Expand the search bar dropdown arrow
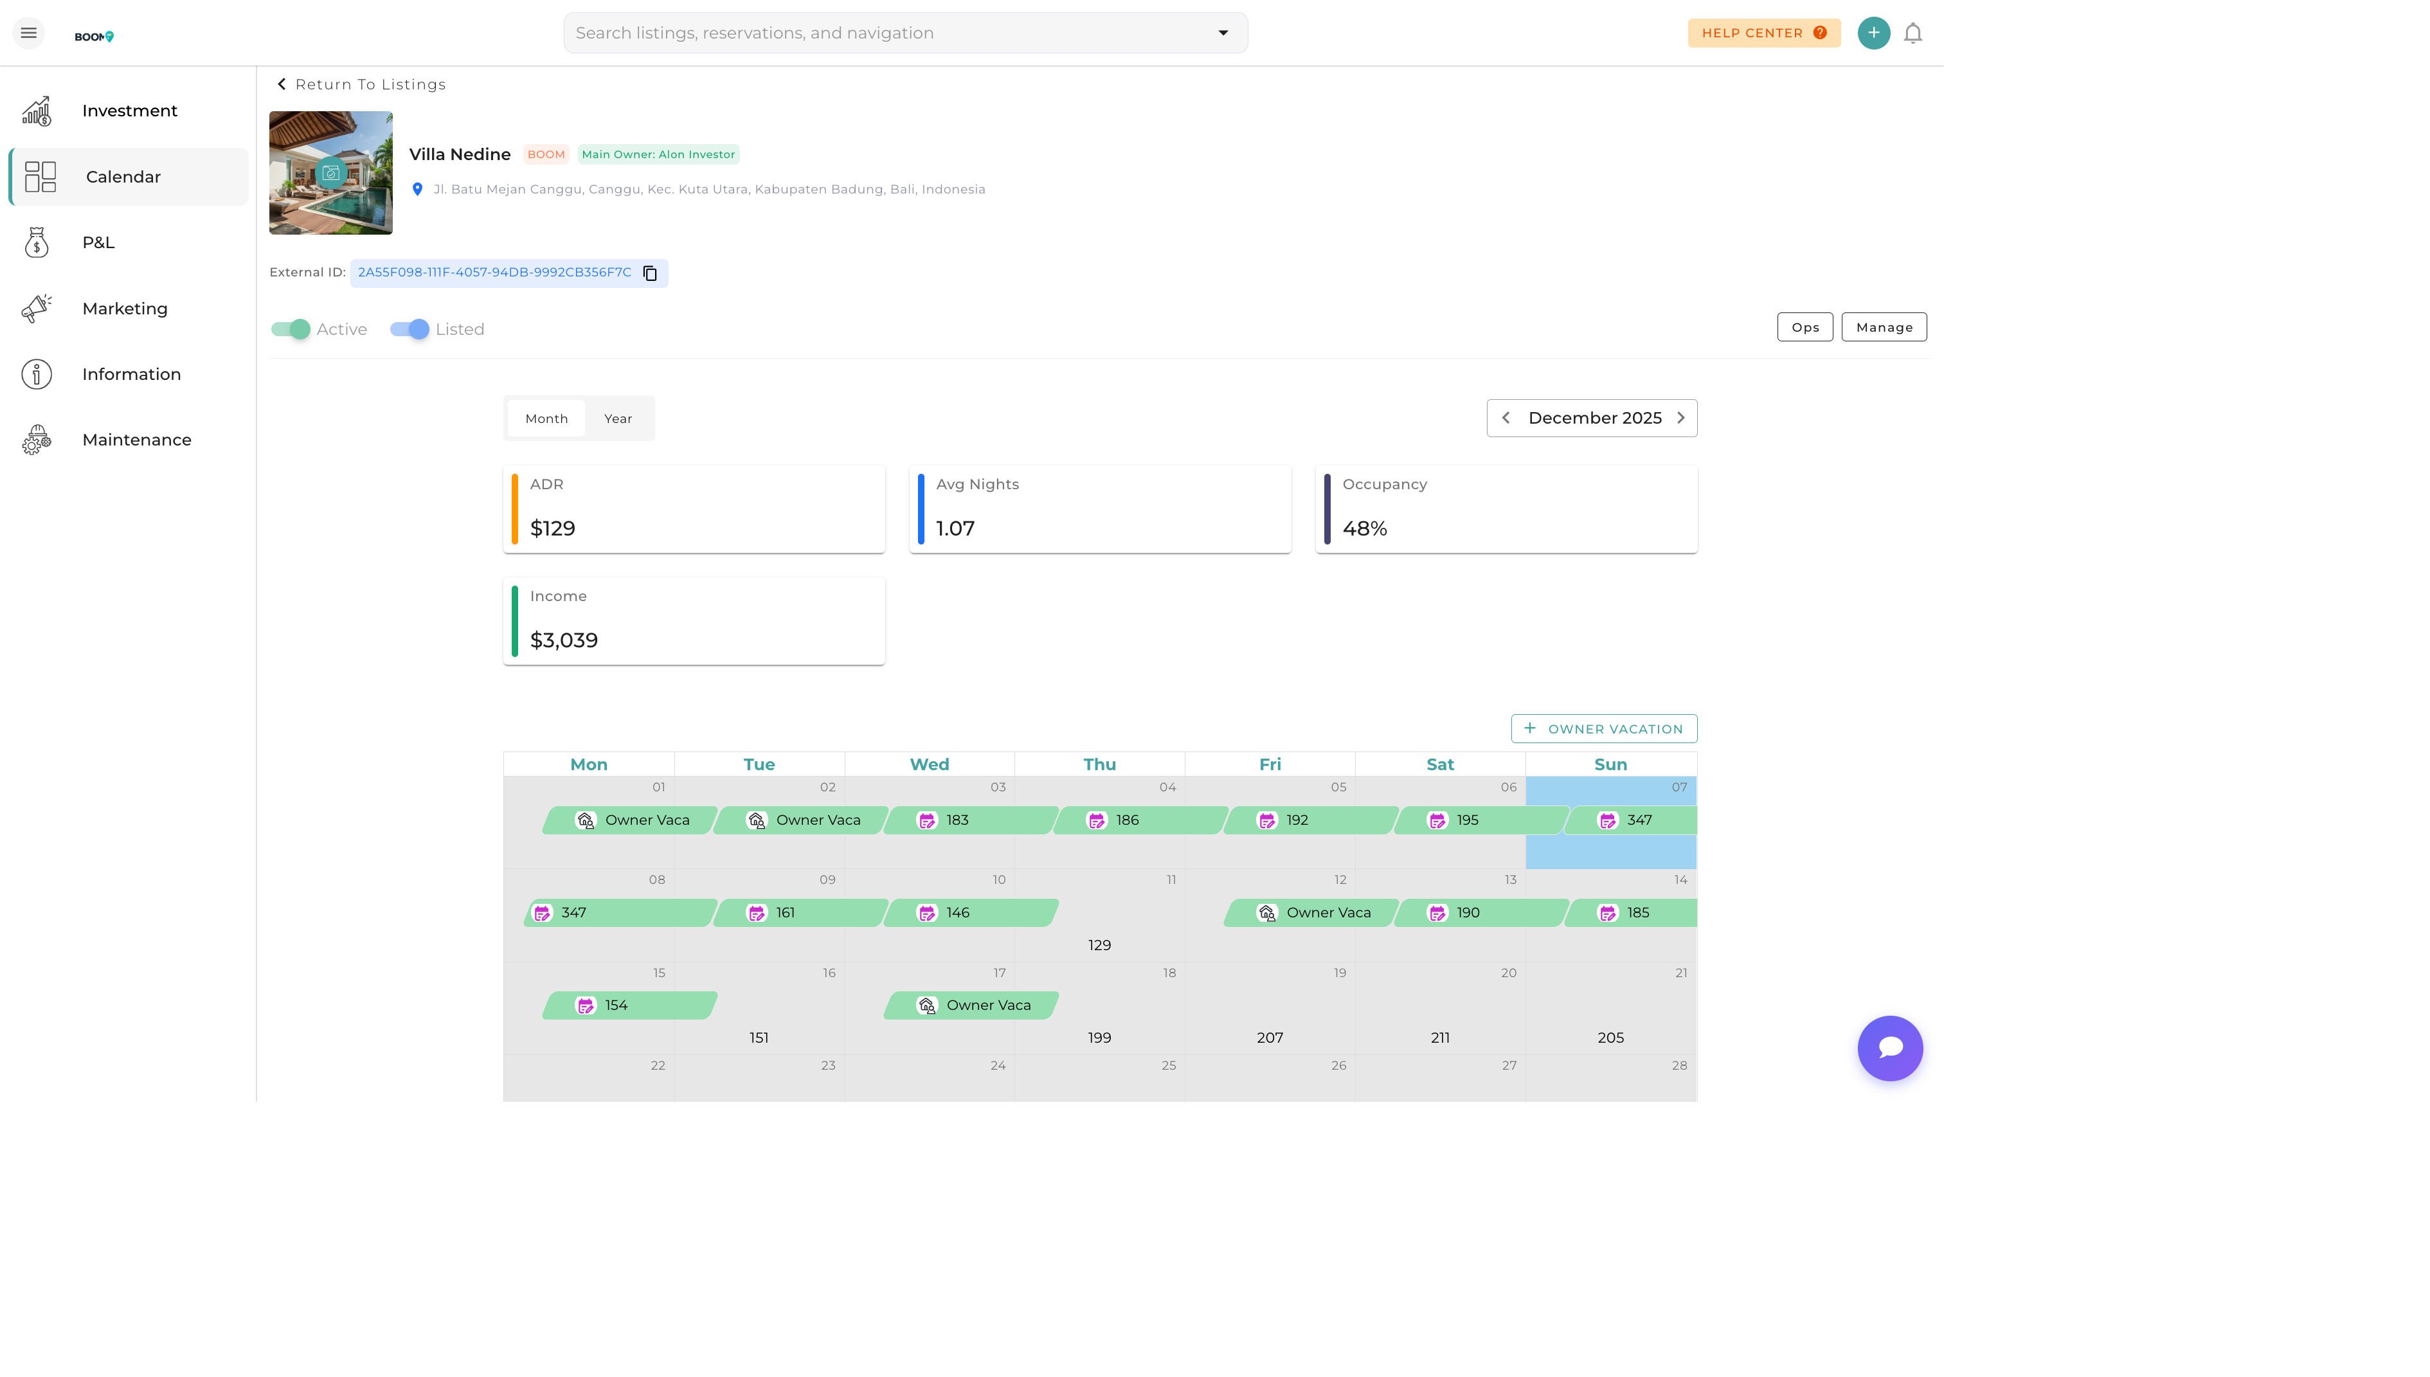 tap(1223, 33)
